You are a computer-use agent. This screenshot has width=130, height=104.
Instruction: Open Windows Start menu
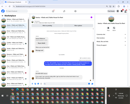click(x=2, y=96)
